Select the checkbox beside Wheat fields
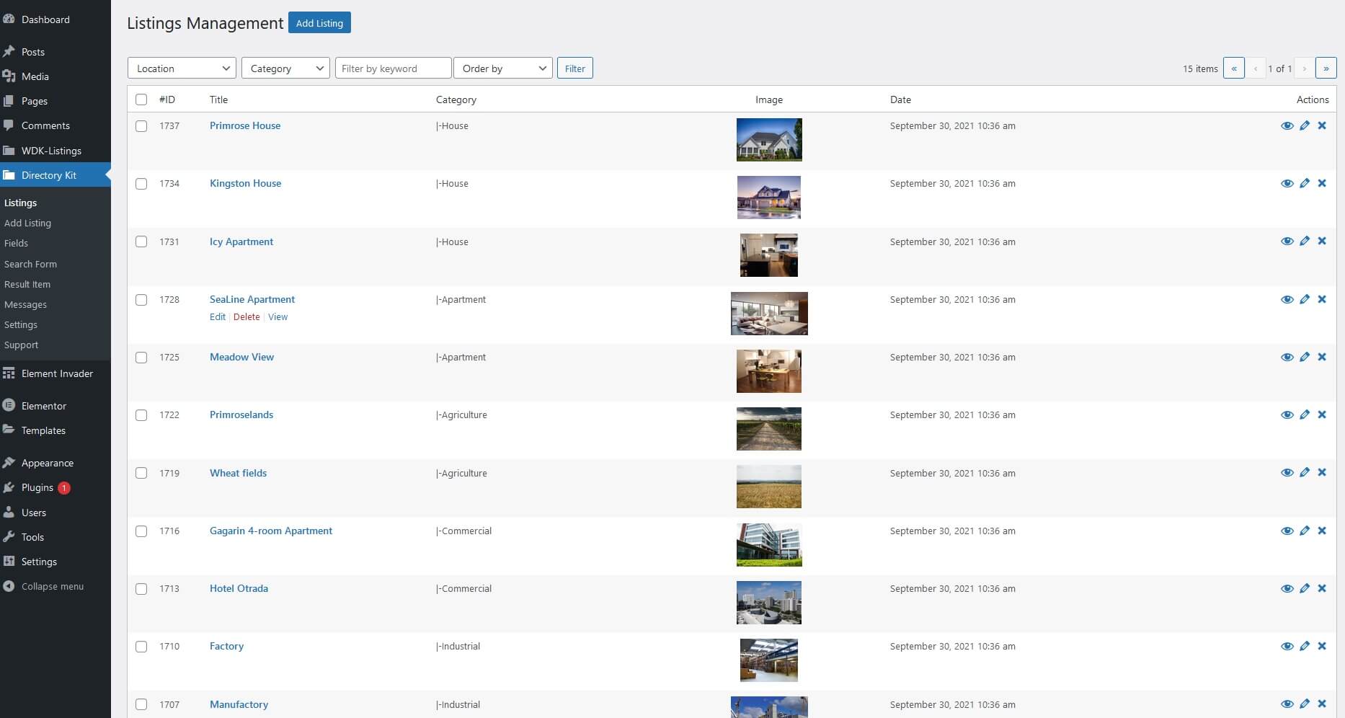This screenshot has height=718, width=1345. [141, 474]
